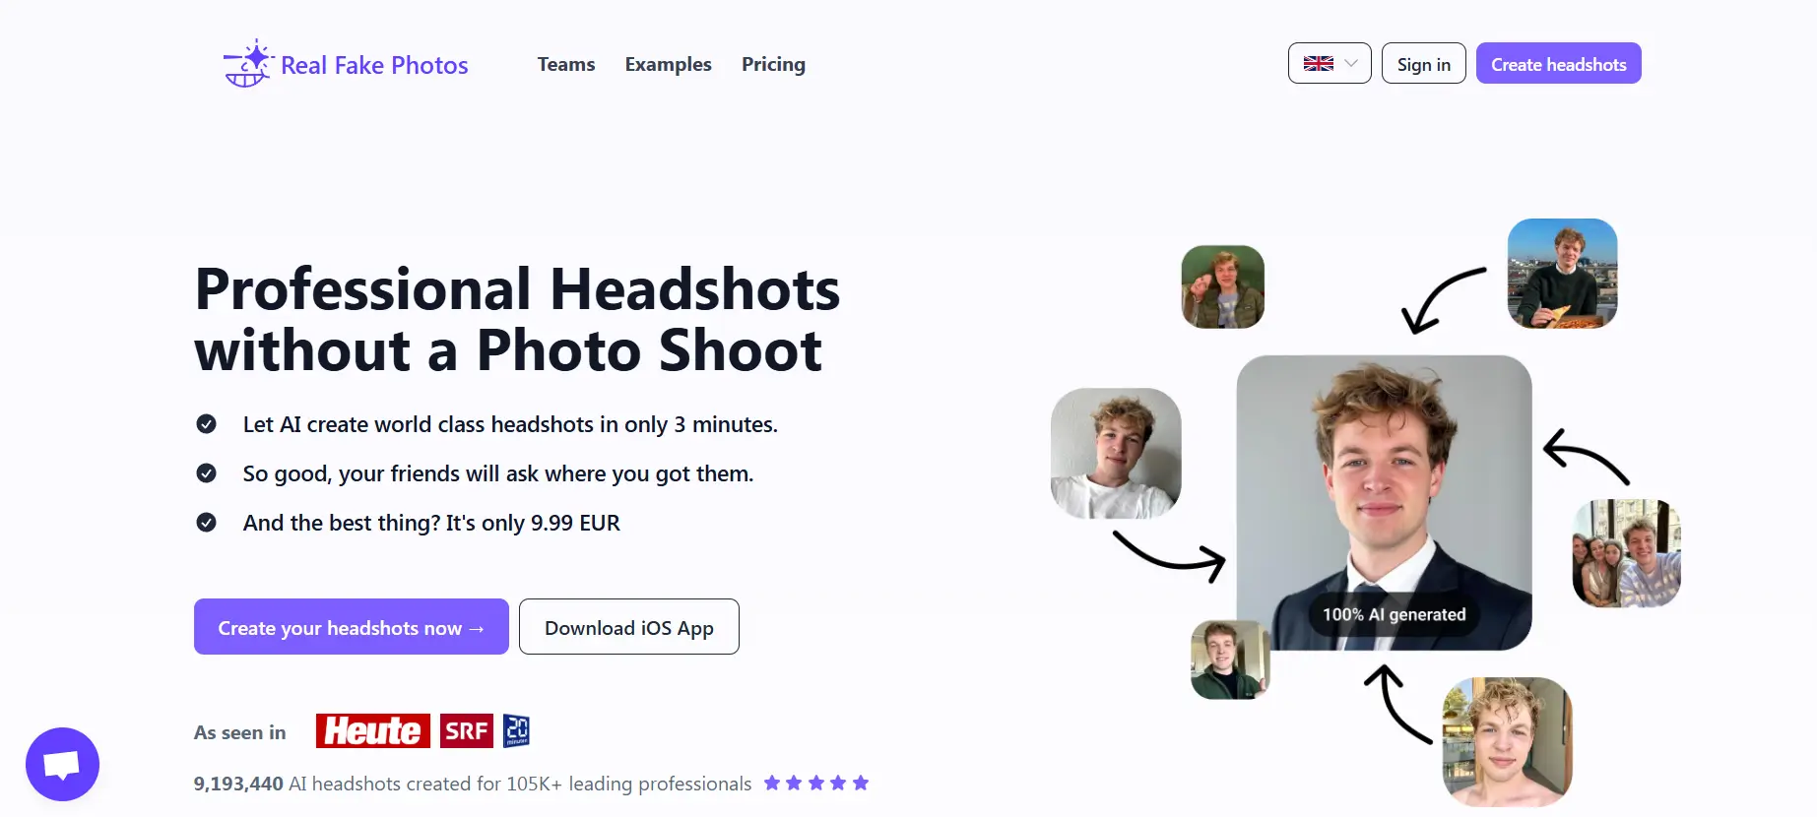This screenshot has height=817, width=1817.
Task: Click the As seen in label
Action: click(240, 732)
